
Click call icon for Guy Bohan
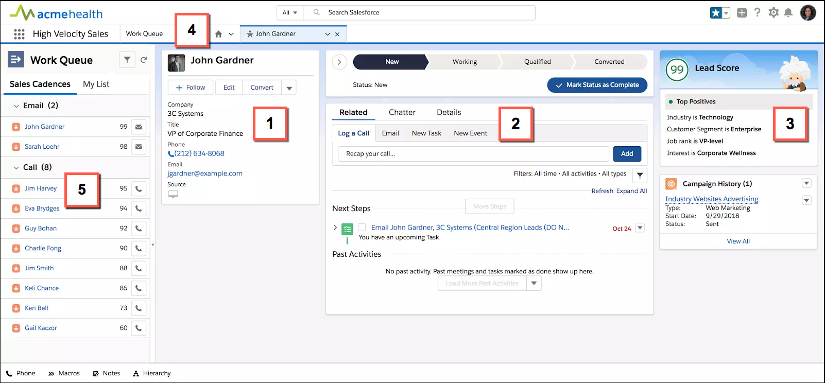[139, 228]
